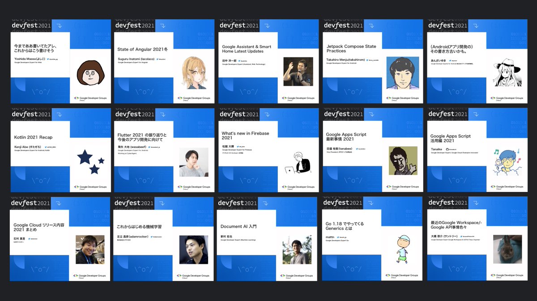This screenshot has height=301, width=537.
Task: Click Google Developer Groups logo on Kotlin slide
Action: pos(91,187)
